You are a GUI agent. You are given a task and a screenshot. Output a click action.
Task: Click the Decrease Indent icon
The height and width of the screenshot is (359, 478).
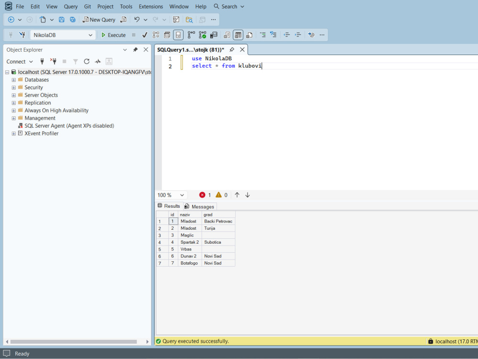tap(286, 35)
